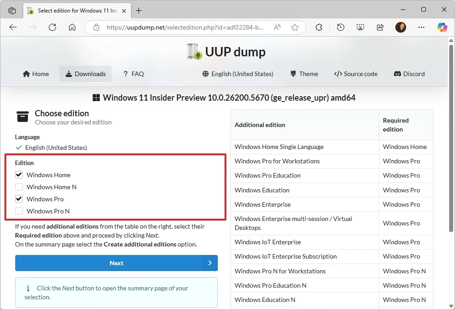The height and width of the screenshot is (310, 455).
Task: Open Read aloud icon in address bar
Action: [x=277, y=27]
